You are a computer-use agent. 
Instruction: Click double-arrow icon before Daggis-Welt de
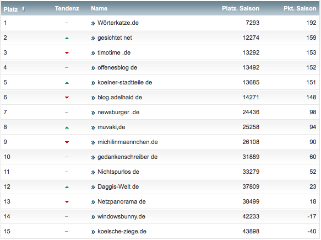click(x=93, y=187)
